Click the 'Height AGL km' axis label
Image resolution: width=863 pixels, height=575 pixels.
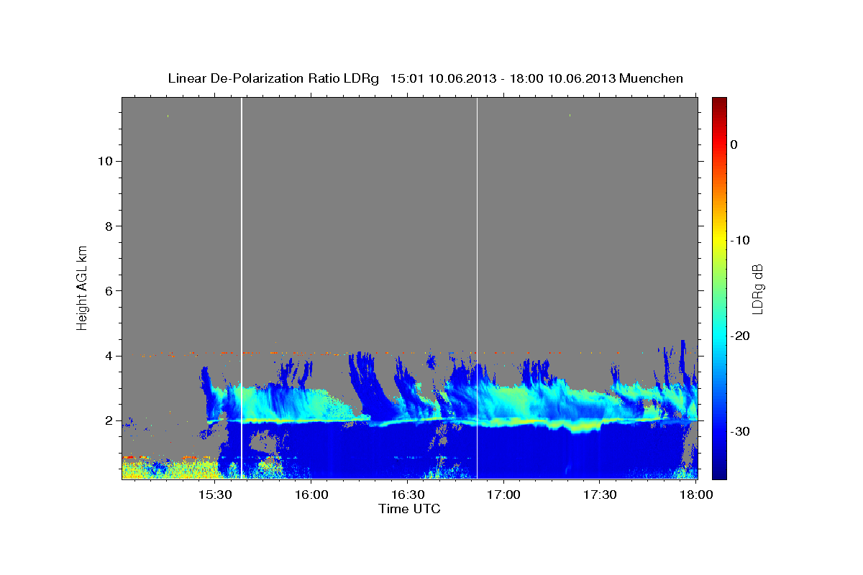(82, 287)
